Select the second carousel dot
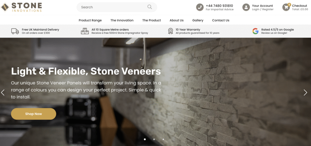Viewport: 311px width, 146px height. (x=154, y=139)
